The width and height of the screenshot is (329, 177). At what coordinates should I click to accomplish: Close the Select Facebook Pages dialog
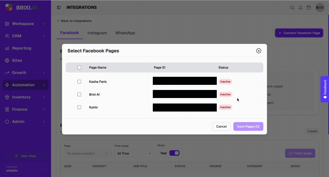[258, 51]
